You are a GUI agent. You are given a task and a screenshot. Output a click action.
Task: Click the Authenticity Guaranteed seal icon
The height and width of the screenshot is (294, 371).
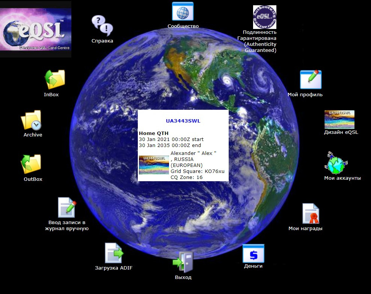point(264,17)
